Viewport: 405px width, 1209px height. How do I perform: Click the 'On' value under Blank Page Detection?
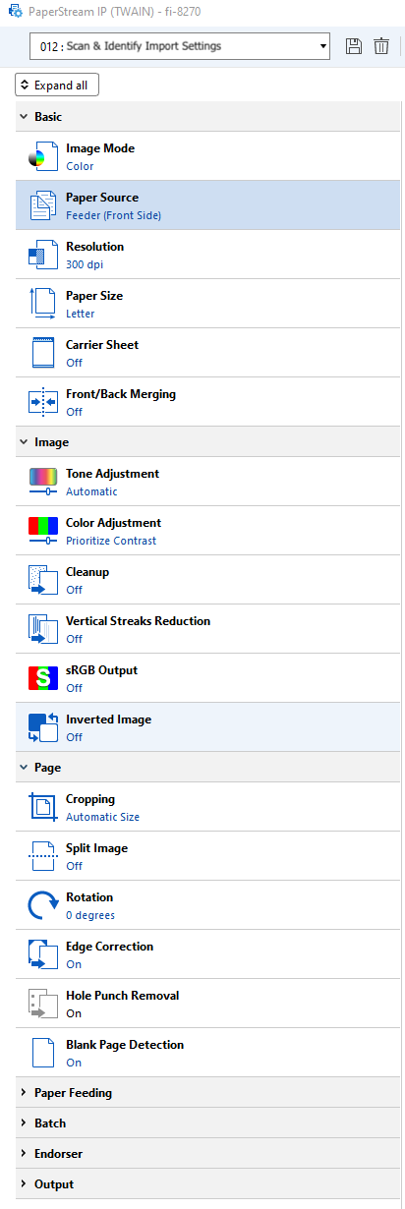pyautogui.click(x=74, y=1063)
